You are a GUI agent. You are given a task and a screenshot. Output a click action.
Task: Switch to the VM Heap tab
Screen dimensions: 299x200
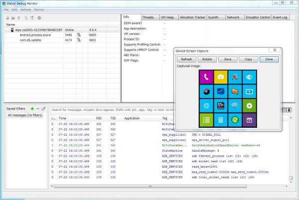[x=168, y=17]
